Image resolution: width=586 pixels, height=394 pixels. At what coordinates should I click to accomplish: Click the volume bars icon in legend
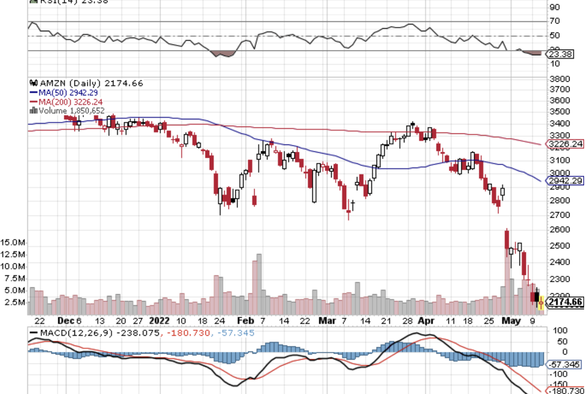[33, 111]
